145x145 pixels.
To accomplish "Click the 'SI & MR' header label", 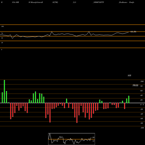I will pos(15,2).
